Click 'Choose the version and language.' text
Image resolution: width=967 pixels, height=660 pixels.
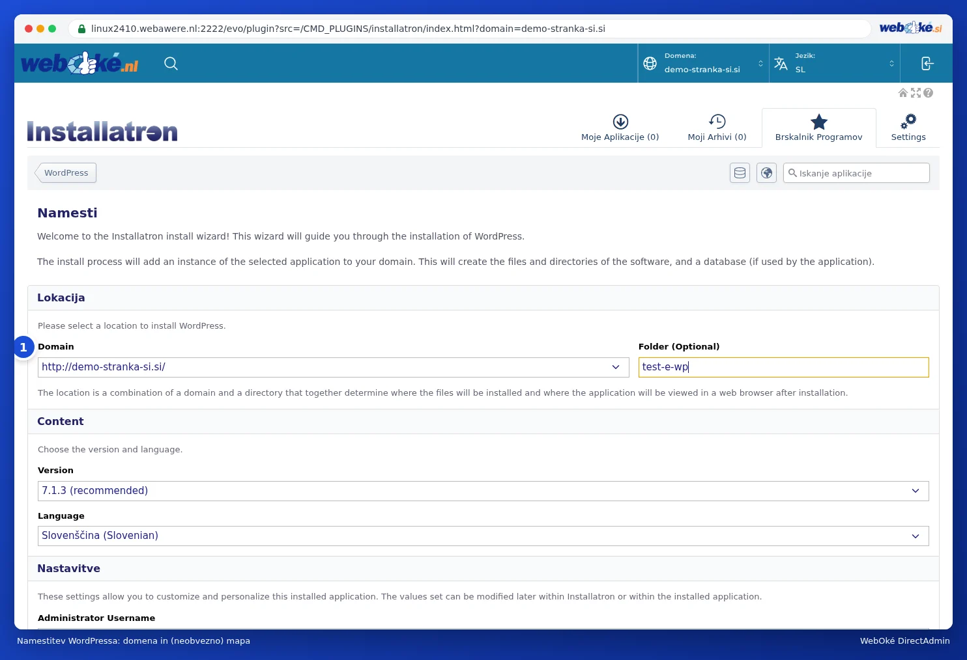110,449
